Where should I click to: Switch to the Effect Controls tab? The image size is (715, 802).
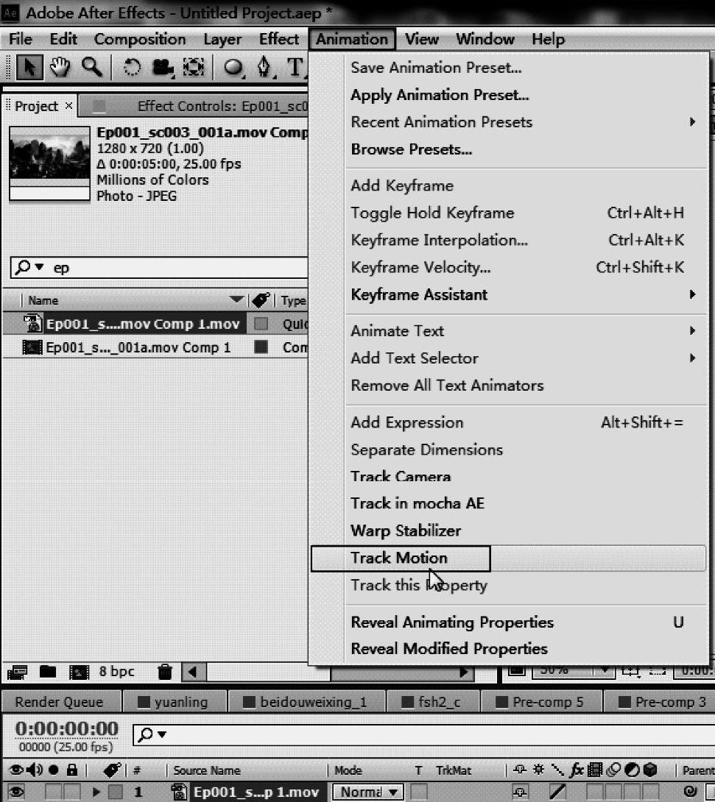(x=194, y=107)
